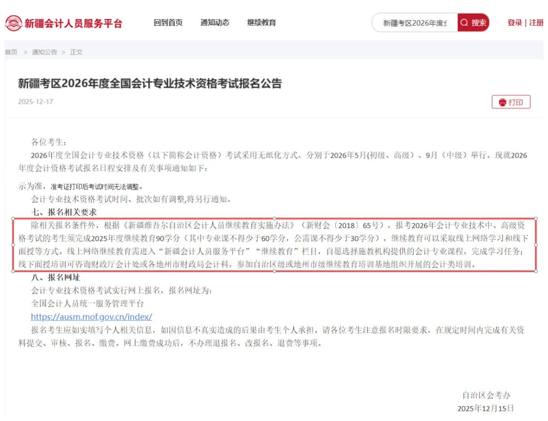This screenshot has height=421, width=548.
Task: Focus the search input field
Action: click(x=415, y=23)
